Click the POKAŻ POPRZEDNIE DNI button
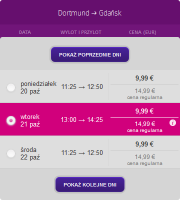 pos(90,54)
